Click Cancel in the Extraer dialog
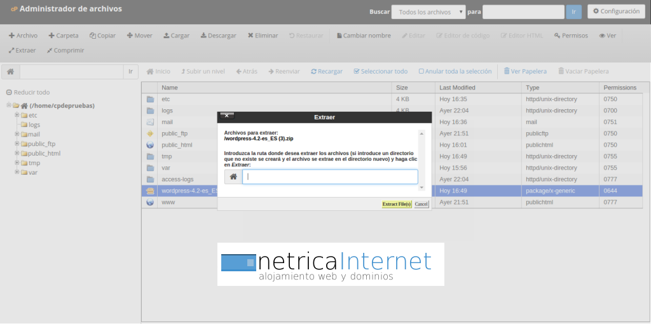Screen dimensions: 651x324 (x=421, y=204)
